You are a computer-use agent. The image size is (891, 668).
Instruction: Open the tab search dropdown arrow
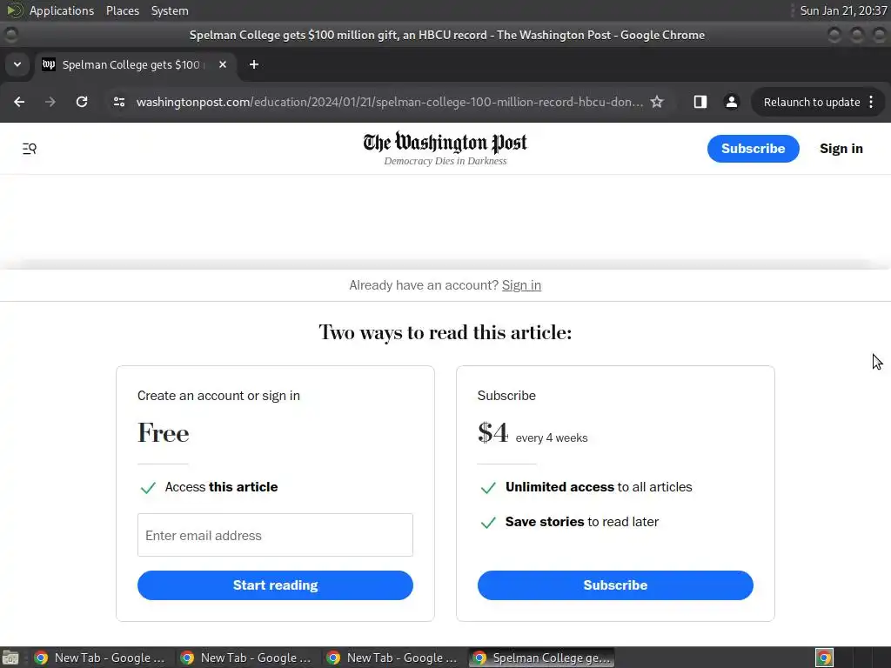(17, 64)
